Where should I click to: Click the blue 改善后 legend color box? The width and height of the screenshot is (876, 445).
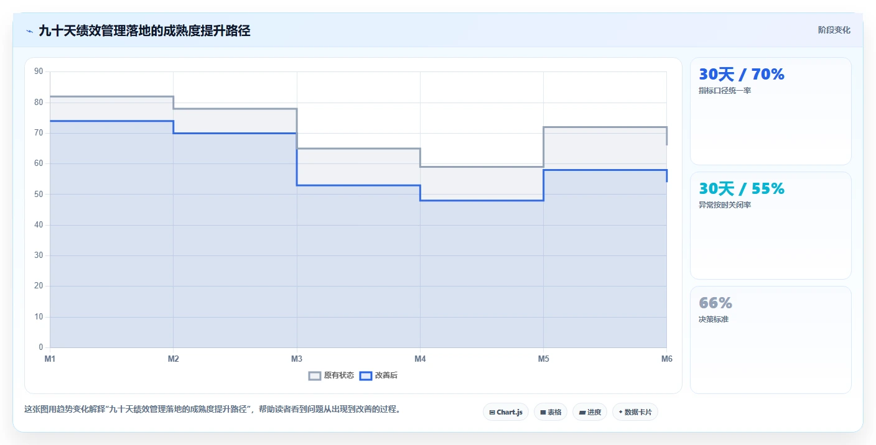tap(366, 375)
